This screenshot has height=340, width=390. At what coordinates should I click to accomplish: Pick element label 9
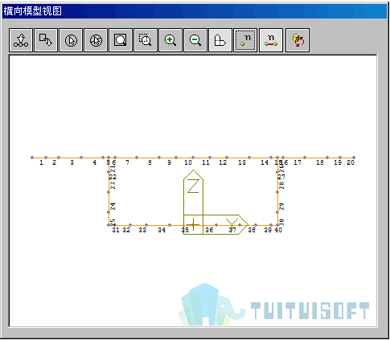click(x=170, y=162)
